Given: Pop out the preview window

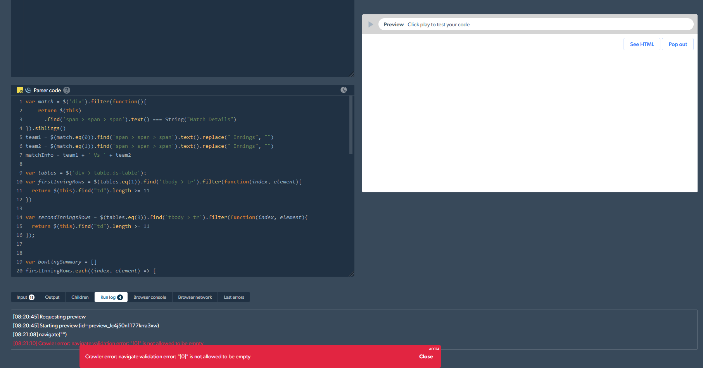Looking at the screenshot, I should click(677, 44).
